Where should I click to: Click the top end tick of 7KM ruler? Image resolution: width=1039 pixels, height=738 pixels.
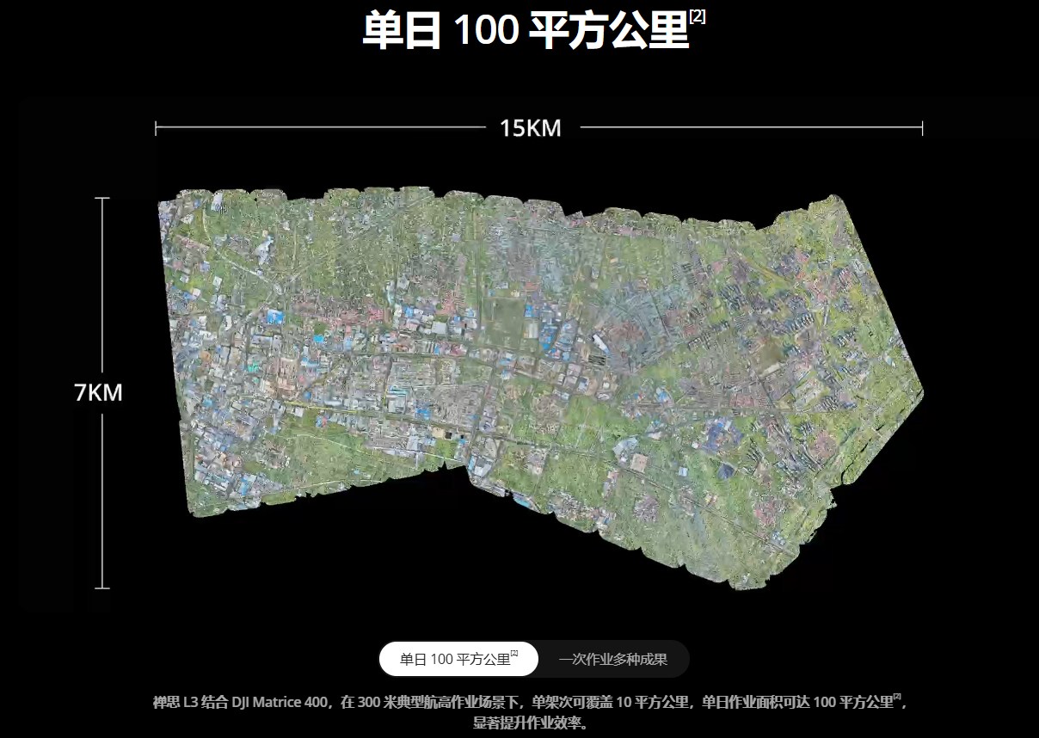pos(101,199)
